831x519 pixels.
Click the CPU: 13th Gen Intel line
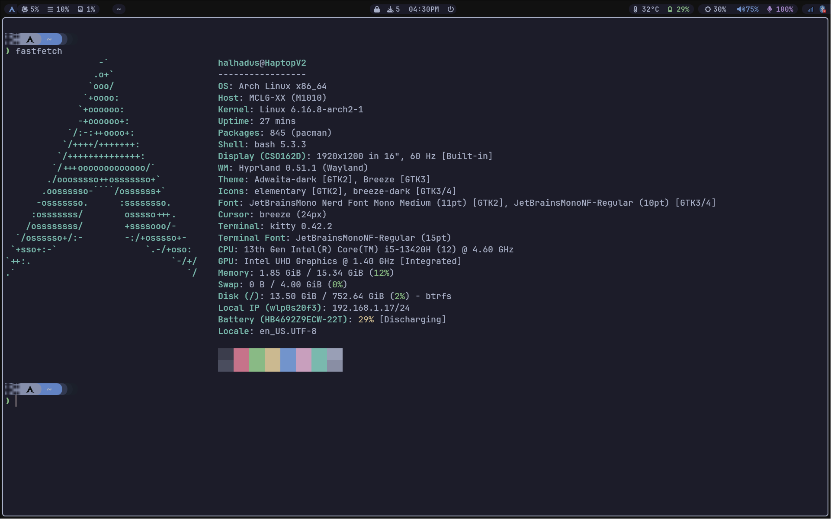(366, 250)
